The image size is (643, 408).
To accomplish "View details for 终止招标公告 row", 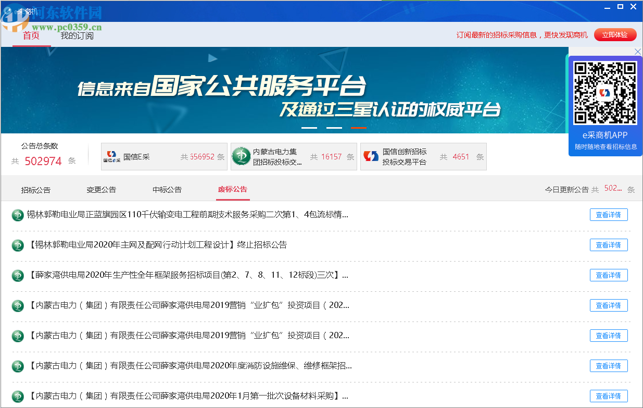I will tap(609, 245).
